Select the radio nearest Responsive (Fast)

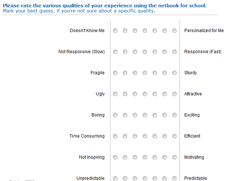pyautogui.click(x=174, y=52)
